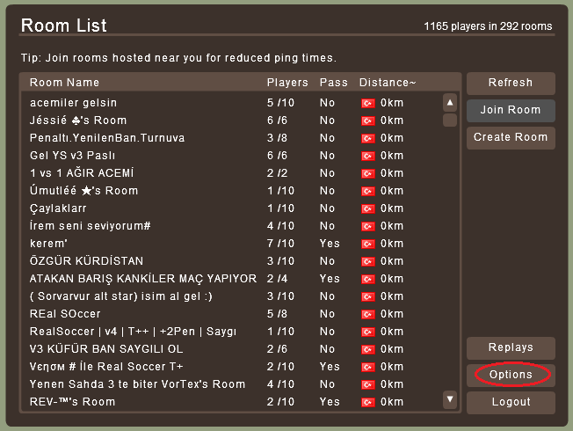Click the flag icon for Vєησм Real Soccer T+
The height and width of the screenshot is (431, 573).
click(x=368, y=367)
